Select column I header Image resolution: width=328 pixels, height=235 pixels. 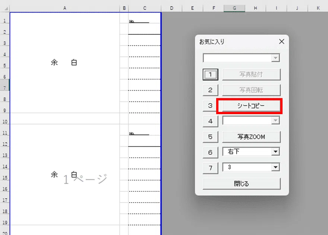click(276, 8)
